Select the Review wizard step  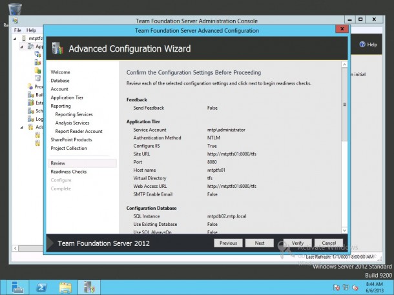click(82, 163)
